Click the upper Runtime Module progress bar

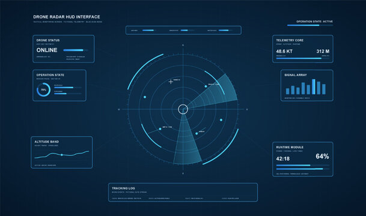pos(303,165)
